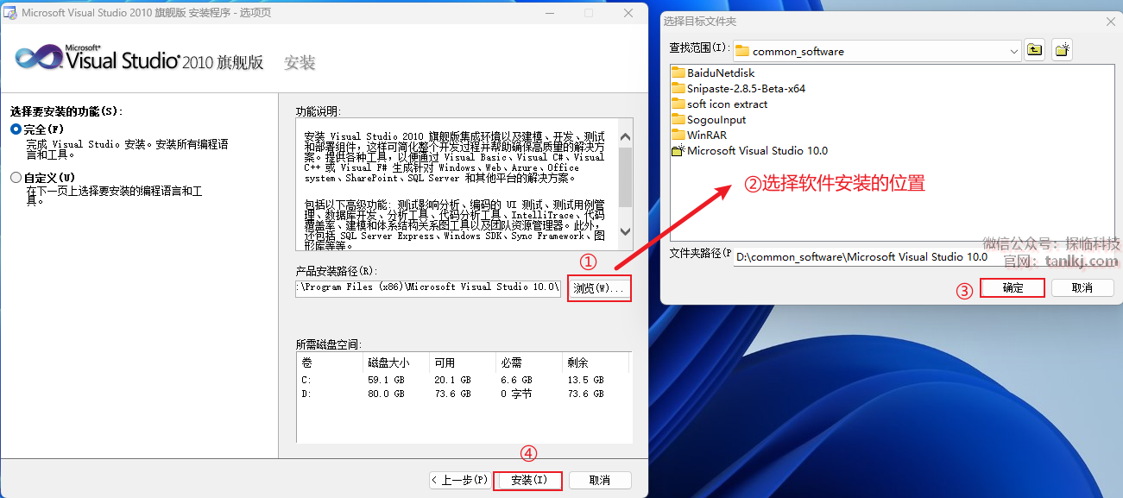The image size is (1123, 498).
Task: Click the 安装(I) install button
Action: coord(528,480)
